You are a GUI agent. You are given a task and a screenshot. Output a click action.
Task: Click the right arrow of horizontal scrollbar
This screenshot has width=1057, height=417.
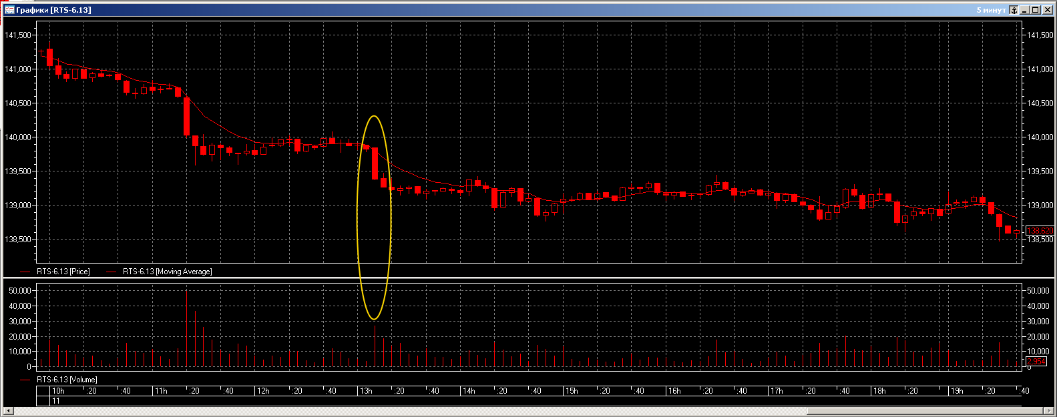point(1048,410)
